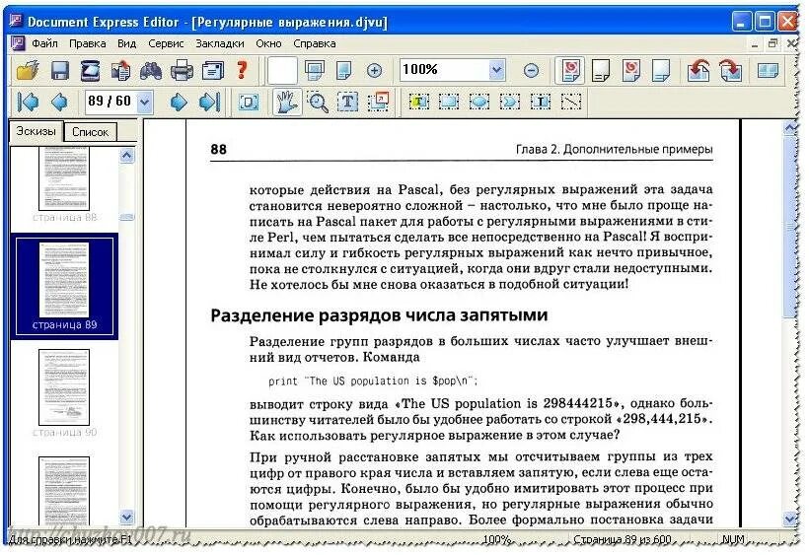Save the document with the floppy icon
Viewport: 809px width, 555px height.
coord(60,71)
